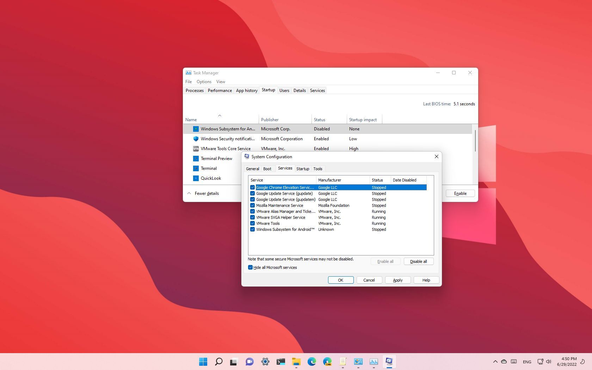Viewport: 592px width, 370px height.
Task: Open Windows Terminal from the taskbar
Action: [x=281, y=362]
